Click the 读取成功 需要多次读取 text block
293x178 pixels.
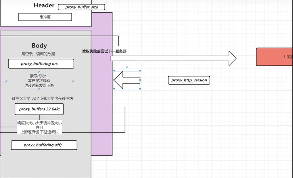pyautogui.click(x=39, y=81)
